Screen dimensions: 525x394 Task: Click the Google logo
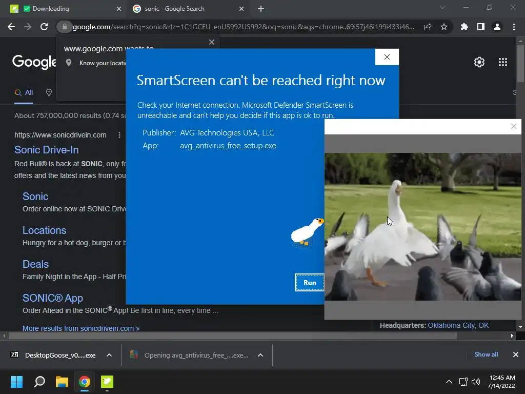point(34,62)
